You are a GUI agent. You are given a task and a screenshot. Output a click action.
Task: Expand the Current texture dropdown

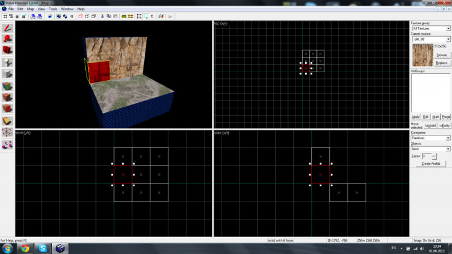pos(448,39)
